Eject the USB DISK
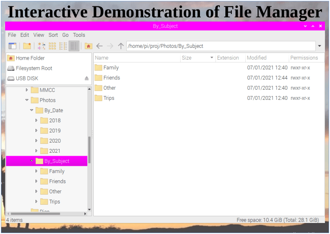 point(86,78)
